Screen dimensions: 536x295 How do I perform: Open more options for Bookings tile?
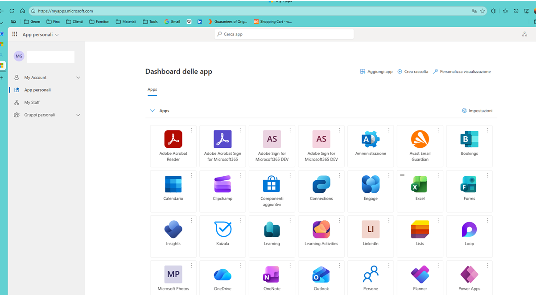point(487,130)
